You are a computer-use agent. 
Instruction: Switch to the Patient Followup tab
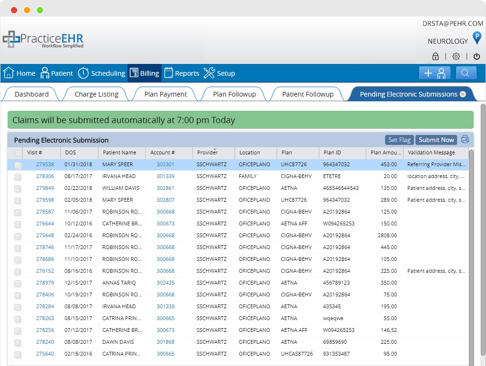[307, 94]
